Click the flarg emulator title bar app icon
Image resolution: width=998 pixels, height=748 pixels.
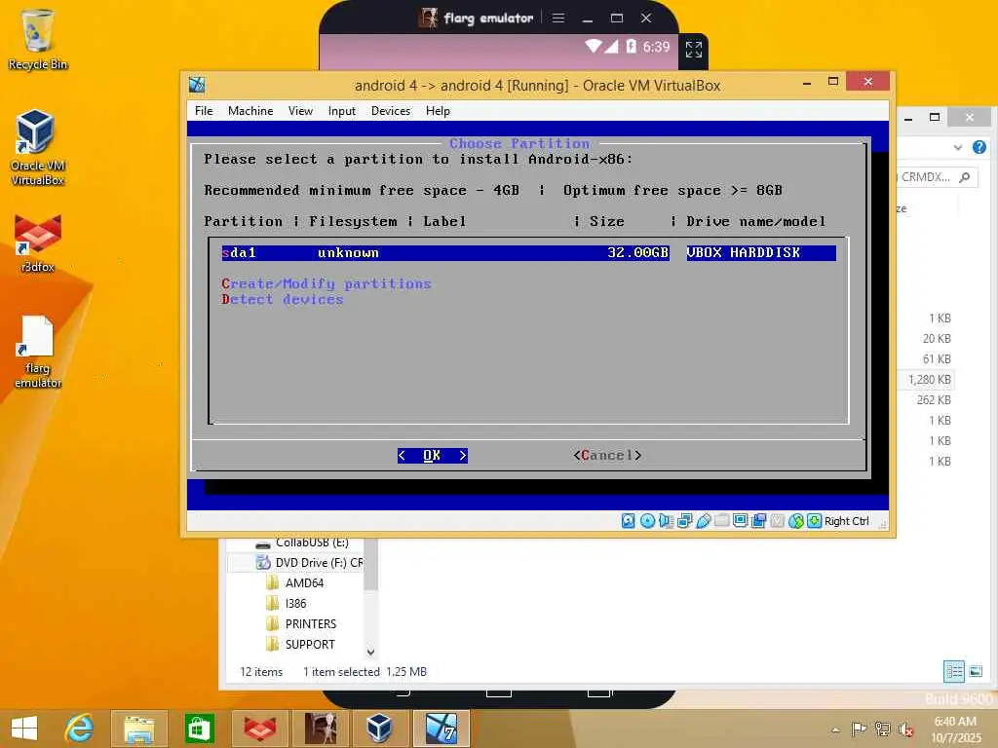click(429, 18)
